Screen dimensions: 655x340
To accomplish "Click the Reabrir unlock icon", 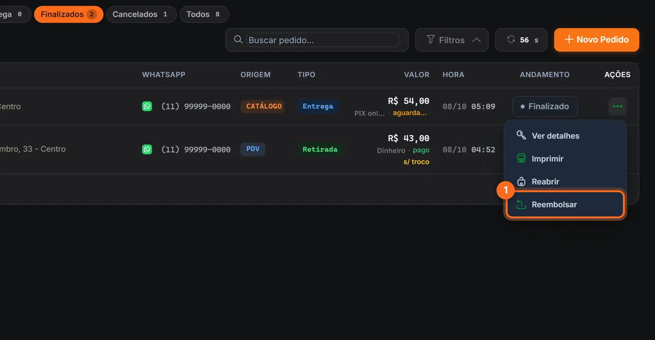I will [x=521, y=181].
